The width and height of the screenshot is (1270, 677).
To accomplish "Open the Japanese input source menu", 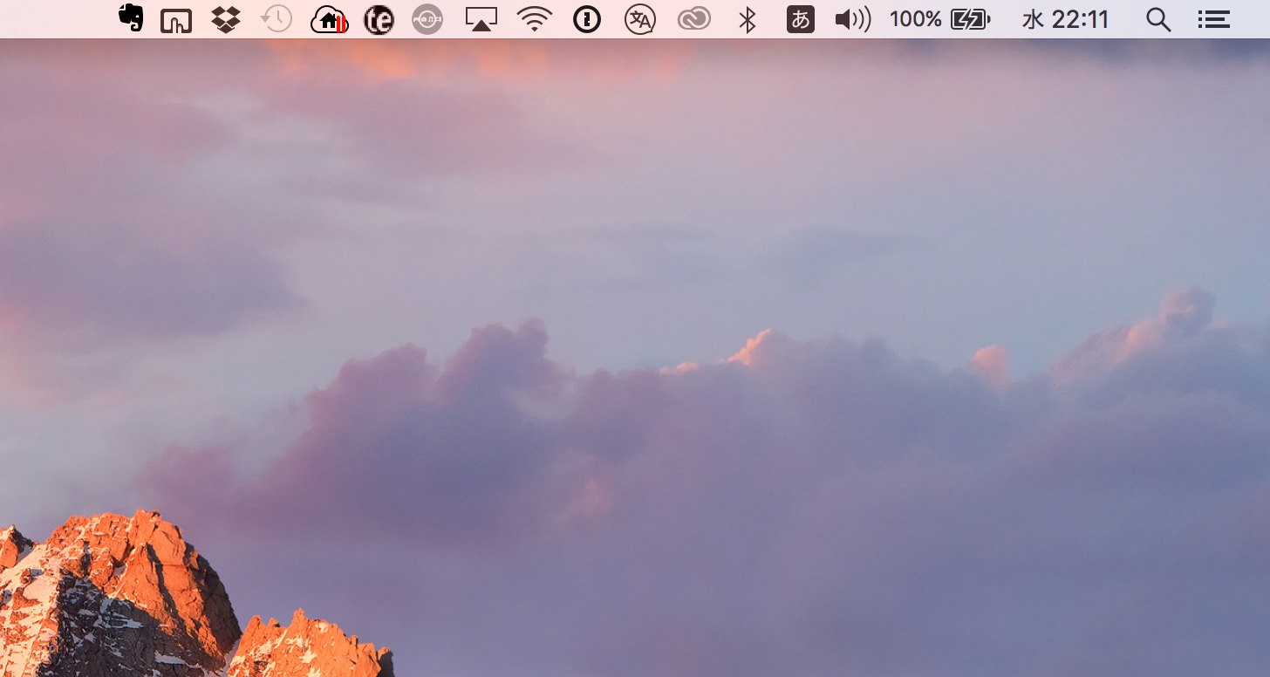I will click(801, 19).
